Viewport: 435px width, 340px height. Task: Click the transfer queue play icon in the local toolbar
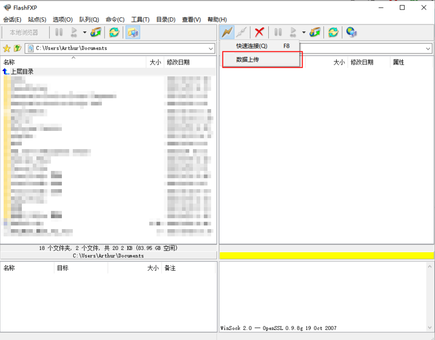pyautogui.click(x=74, y=32)
